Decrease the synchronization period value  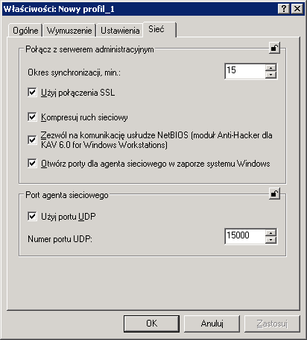coord(270,75)
